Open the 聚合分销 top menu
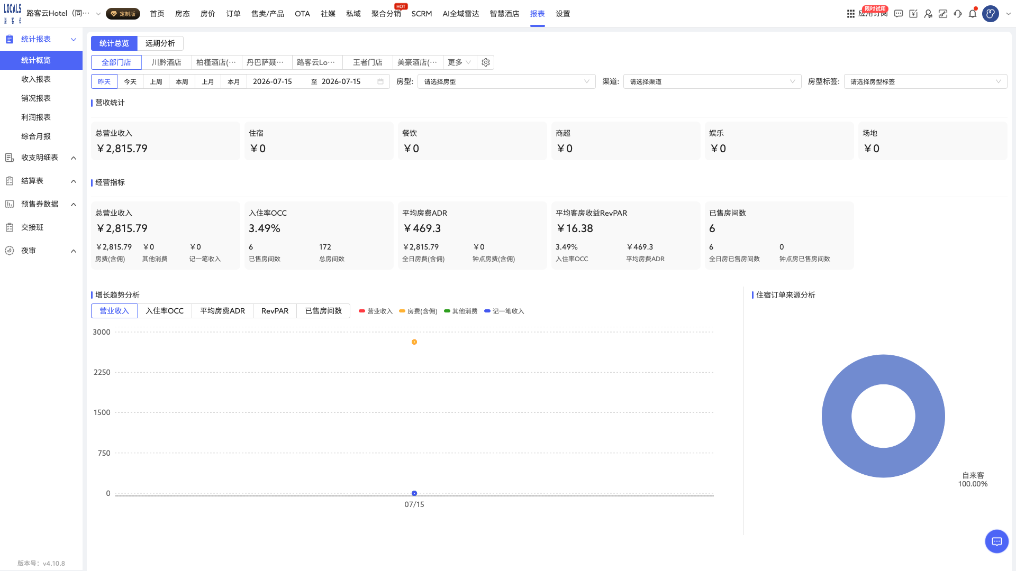This screenshot has height=571, width=1016. click(x=386, y=14)
